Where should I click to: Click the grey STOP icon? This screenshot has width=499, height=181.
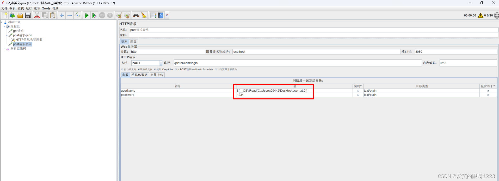pos(102,15)
